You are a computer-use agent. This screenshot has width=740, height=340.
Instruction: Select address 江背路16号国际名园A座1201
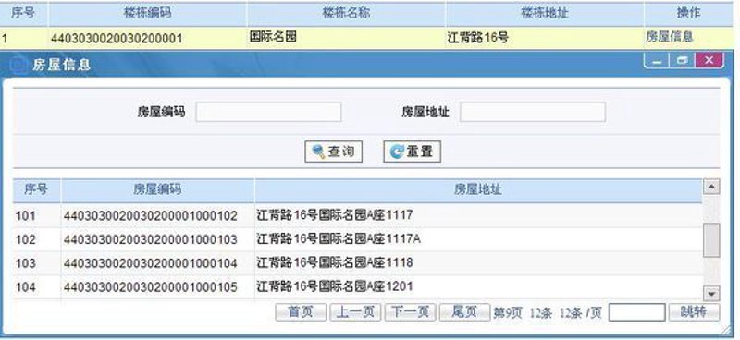(335, 285)
